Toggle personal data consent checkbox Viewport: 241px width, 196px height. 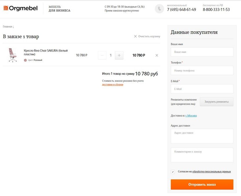173,172
